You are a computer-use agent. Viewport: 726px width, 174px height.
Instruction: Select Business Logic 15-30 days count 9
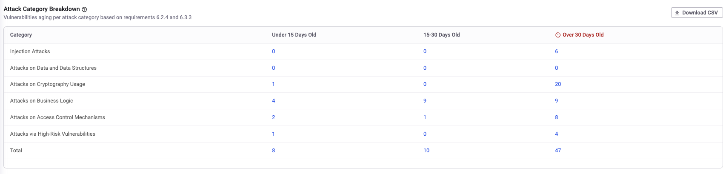425,101
